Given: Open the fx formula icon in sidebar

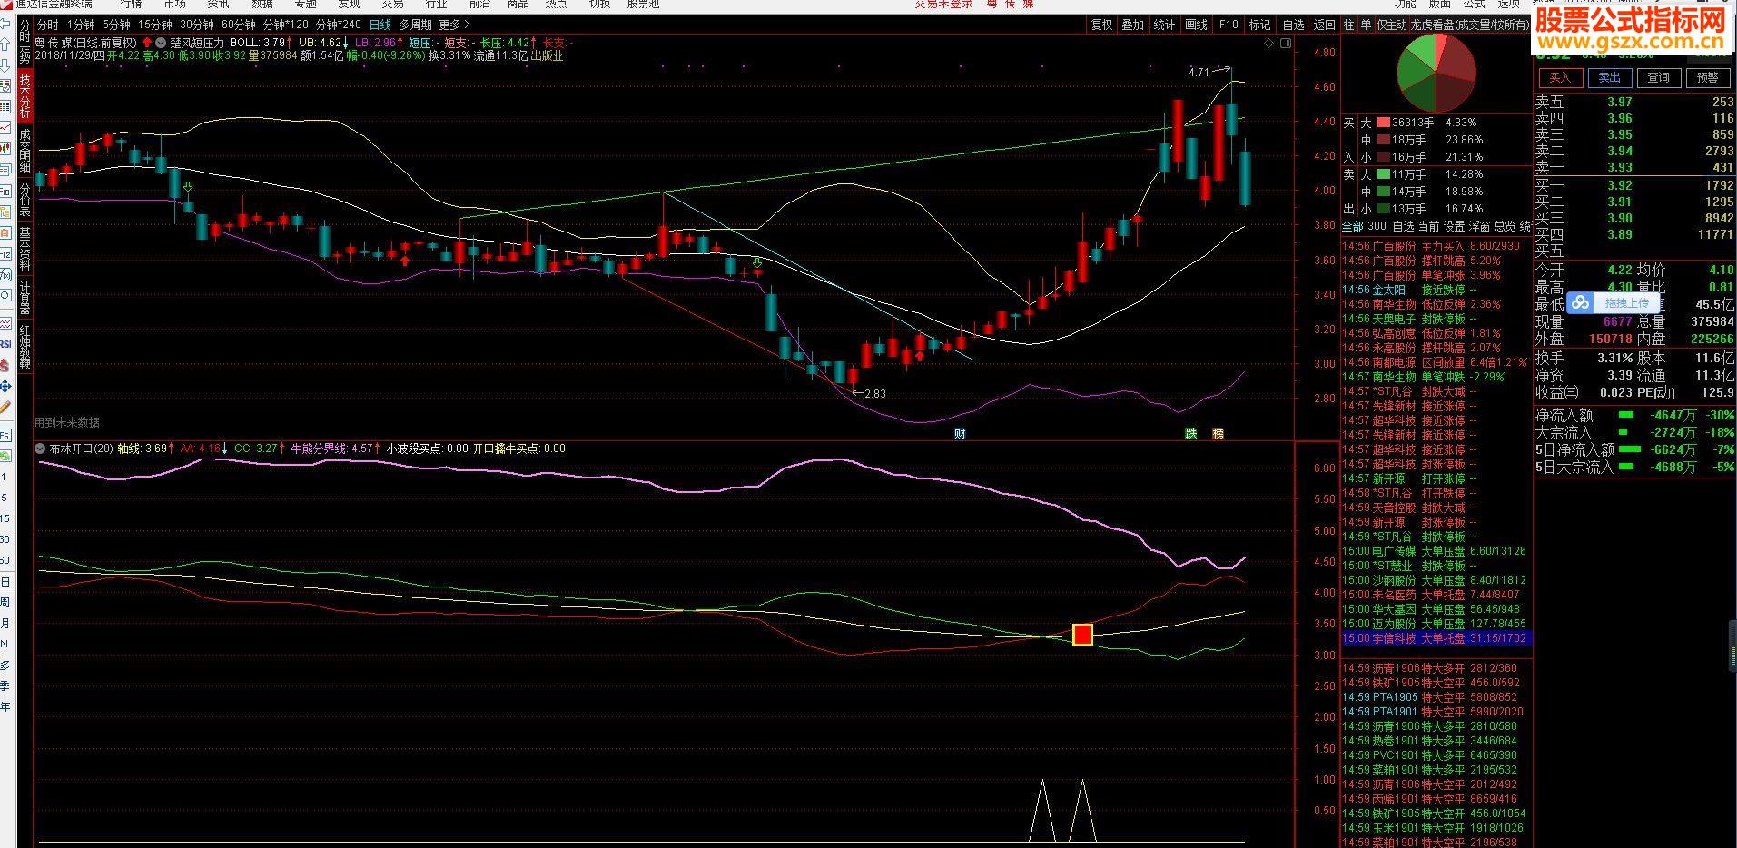Looking at the screenshot, I should (7, 274).
